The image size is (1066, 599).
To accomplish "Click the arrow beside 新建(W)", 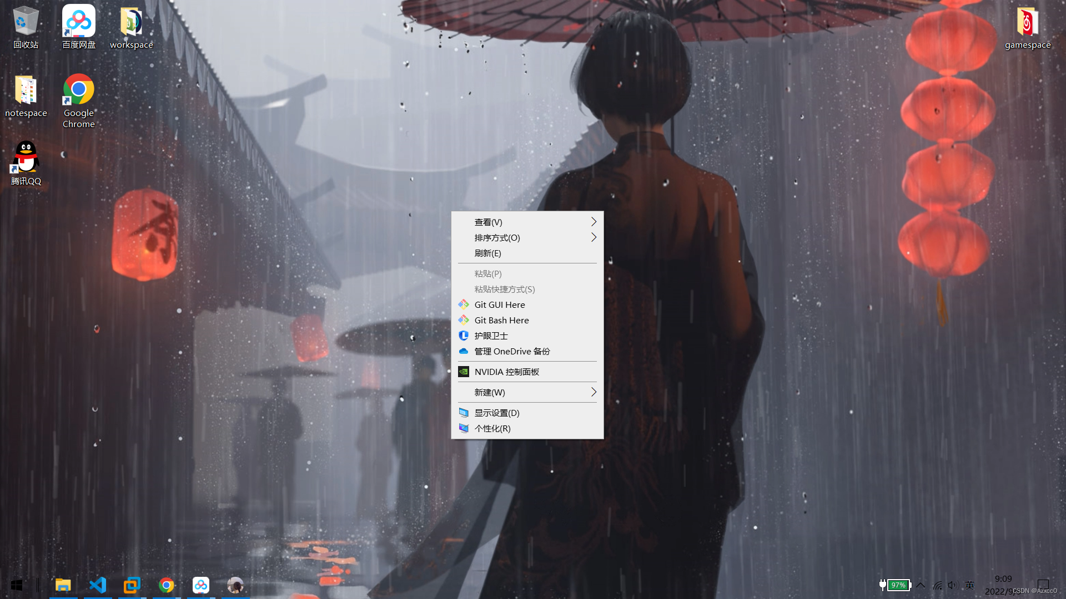I will (594, 392).
